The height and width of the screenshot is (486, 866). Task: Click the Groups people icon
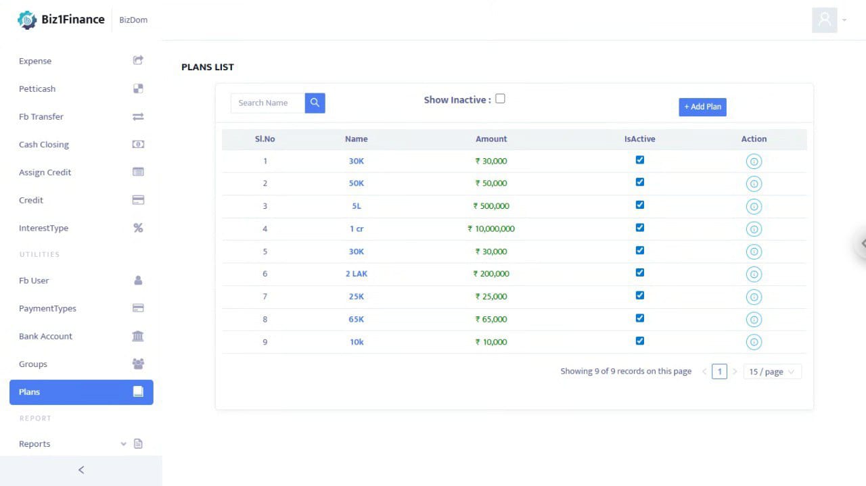pyautogui.click(x=138, y=364)
